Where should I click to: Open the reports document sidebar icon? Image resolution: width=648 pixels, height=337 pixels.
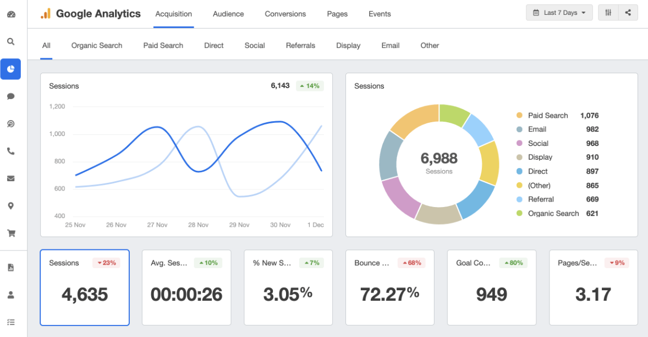click(x=11, y=268)
